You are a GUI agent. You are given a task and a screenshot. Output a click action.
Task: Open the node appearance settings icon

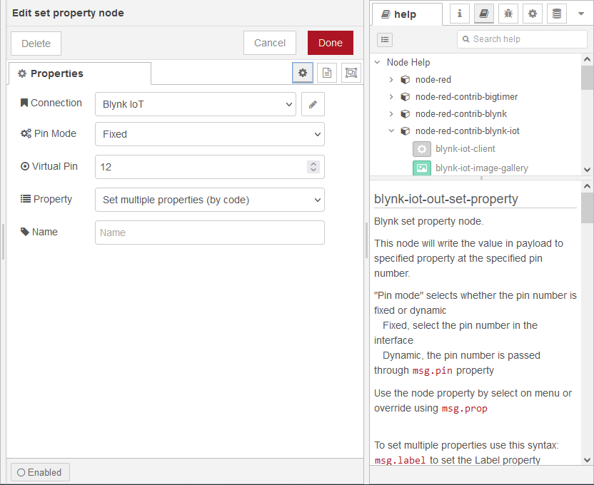(x=351, y=73)
